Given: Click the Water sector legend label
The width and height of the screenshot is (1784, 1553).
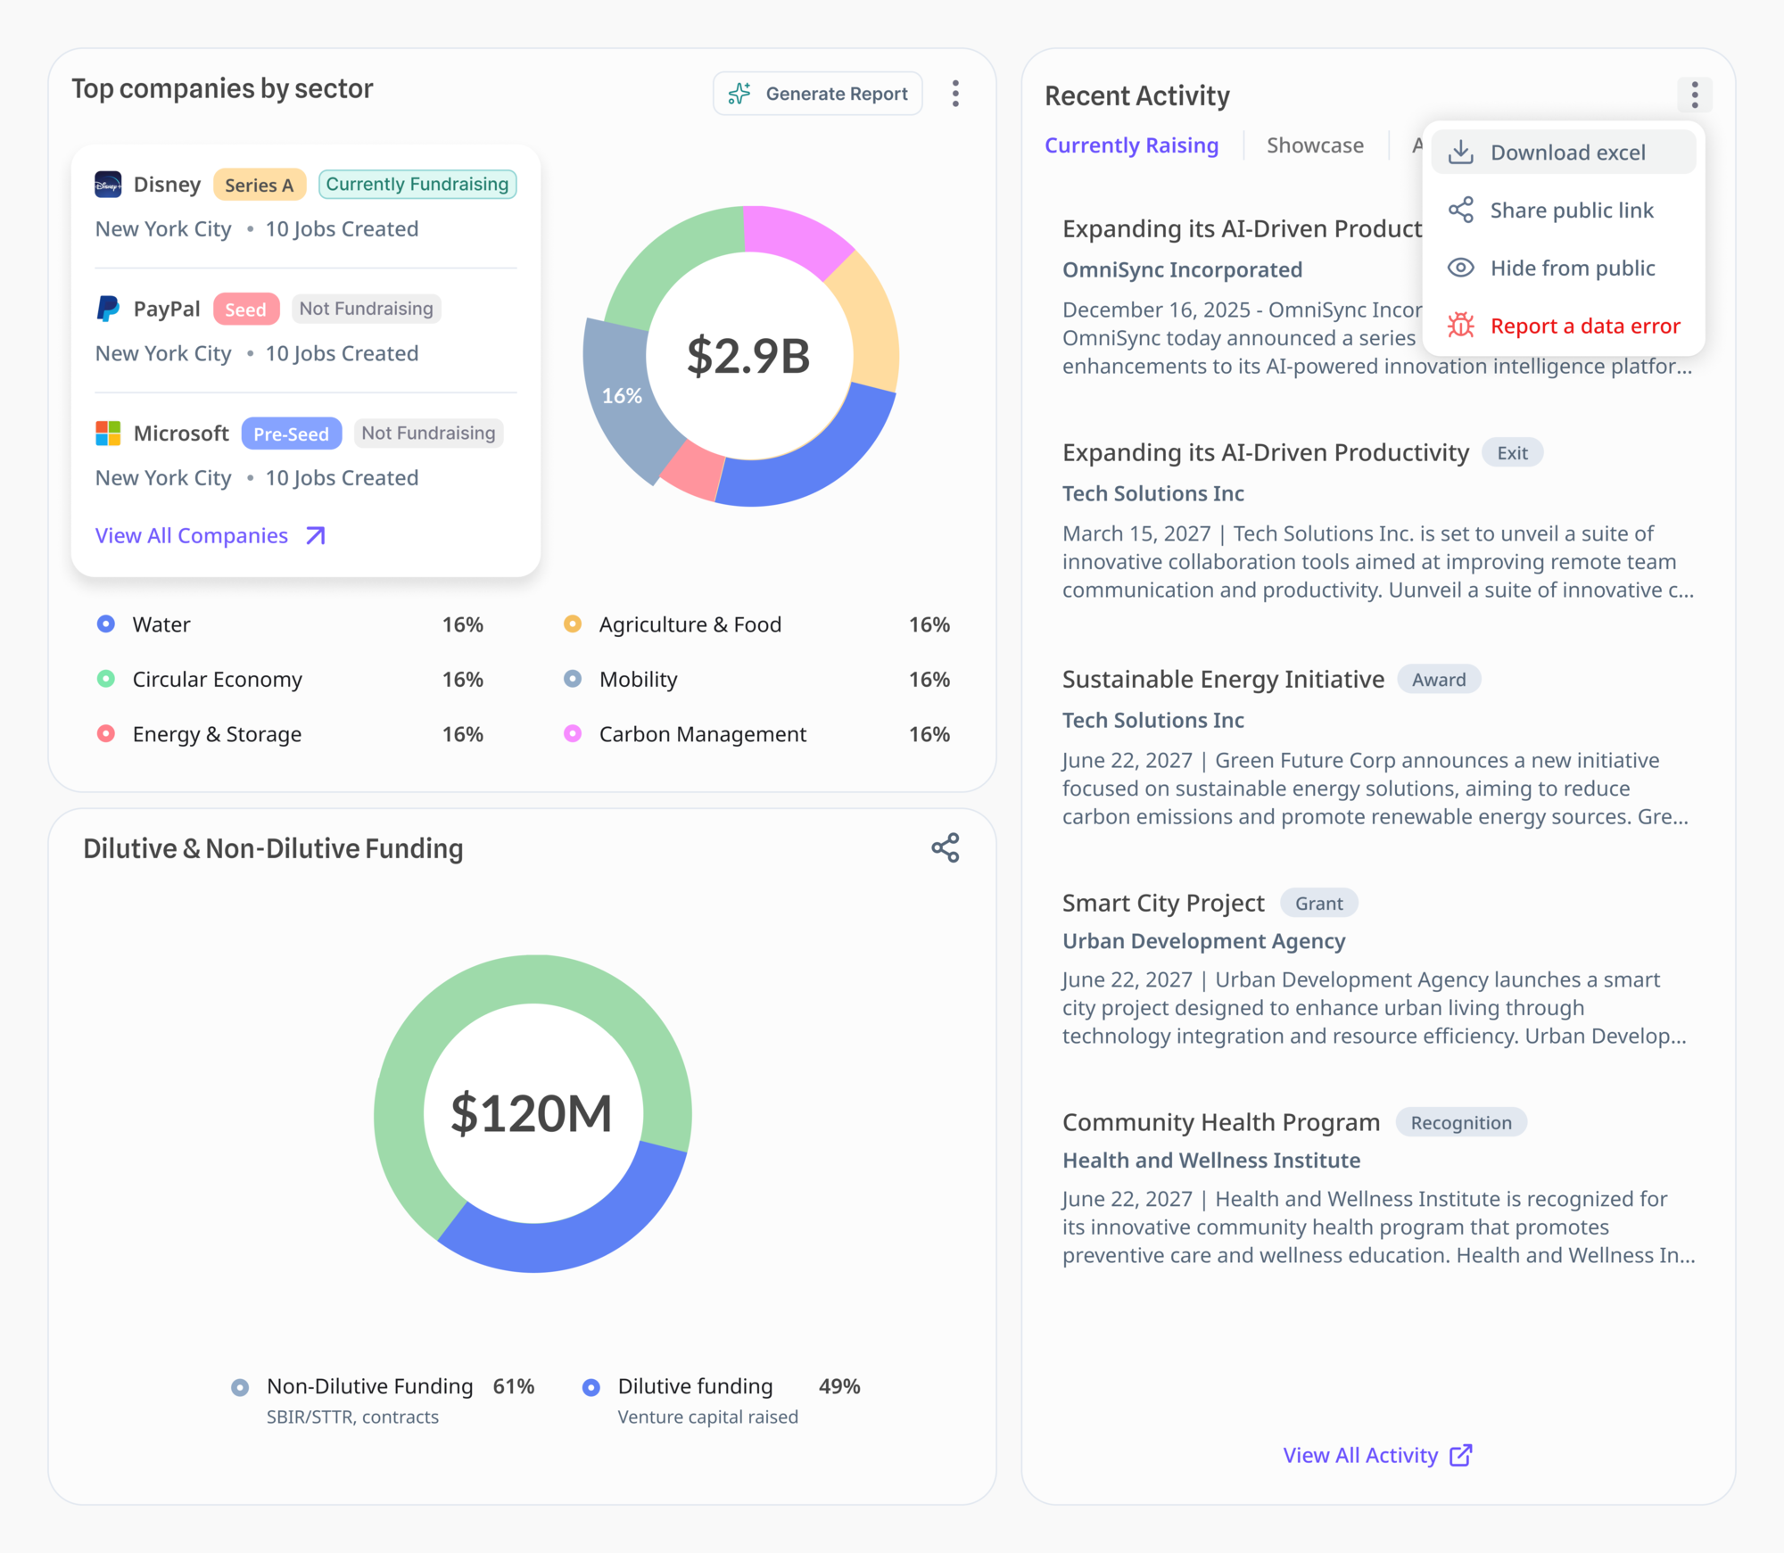Looking at the screenshot, I should point(161,624).
